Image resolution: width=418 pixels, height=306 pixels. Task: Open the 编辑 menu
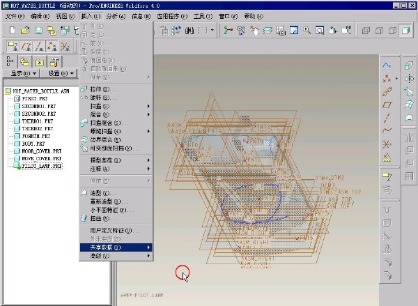[x=40, y=16]
